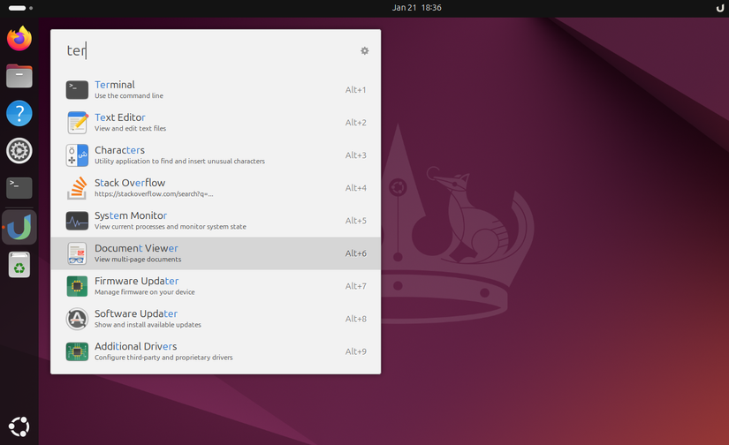Select the 'Stack Overflow' result title

pos(130,183)
